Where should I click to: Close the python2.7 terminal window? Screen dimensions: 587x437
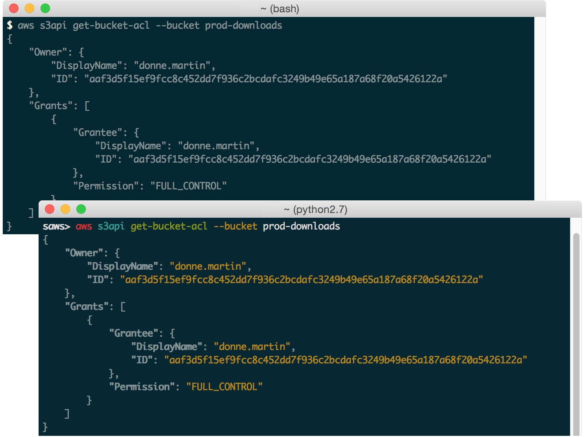tap(50, 209)
